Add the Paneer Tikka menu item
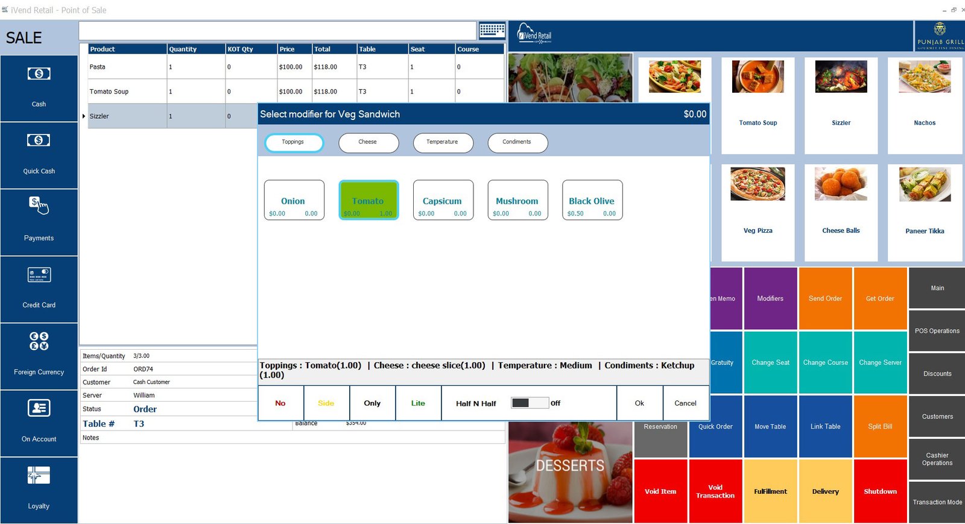Viewport: 965px width, 524px height. 925,213
